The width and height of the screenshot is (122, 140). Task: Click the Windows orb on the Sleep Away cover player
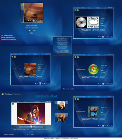coord(22,5)
